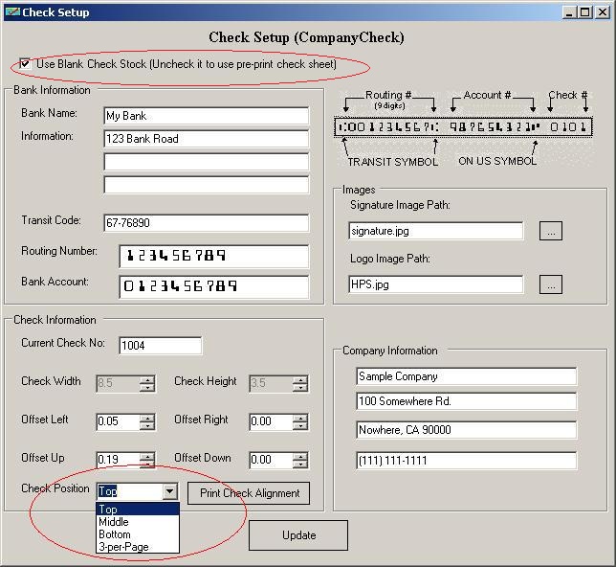Click the Sample Company name field

pyautogui.click(x=466, y=376)
